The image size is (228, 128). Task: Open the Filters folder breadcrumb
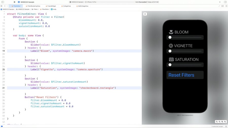[x=35, y=9]
